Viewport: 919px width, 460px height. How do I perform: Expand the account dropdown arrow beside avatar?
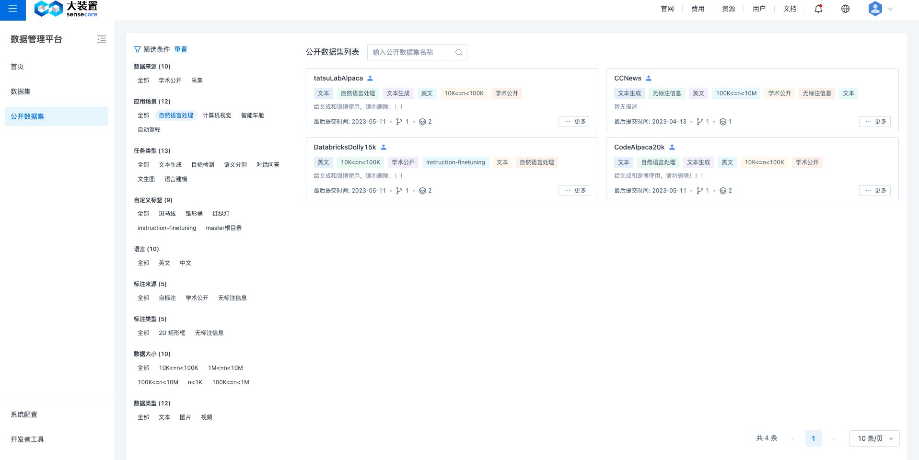click(x=890, y=9)
